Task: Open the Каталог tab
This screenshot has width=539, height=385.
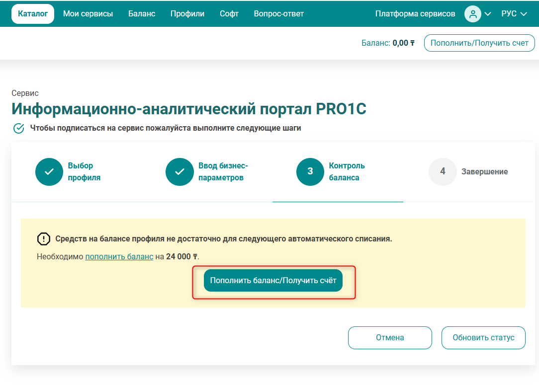Action: pos(33,14)
